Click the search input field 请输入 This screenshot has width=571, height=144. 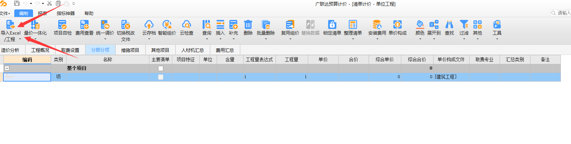pyautogui.click(x=560, y=13)
